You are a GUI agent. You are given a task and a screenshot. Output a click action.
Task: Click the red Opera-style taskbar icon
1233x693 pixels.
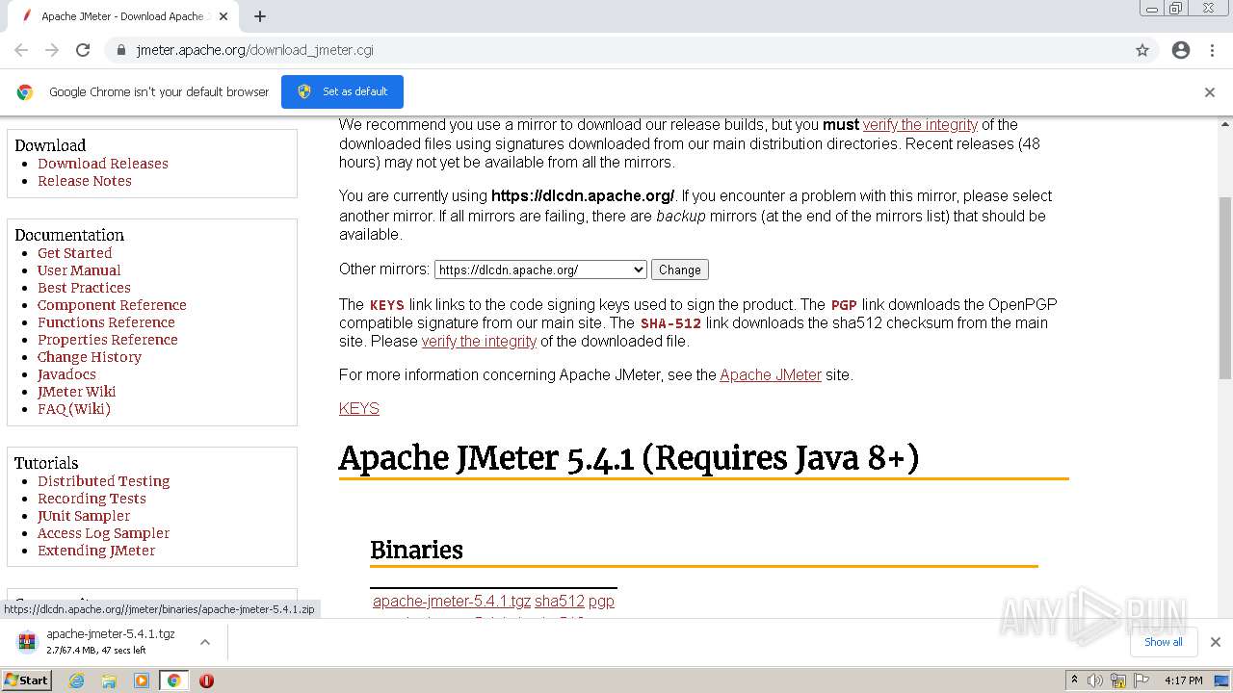coord(206,680)
